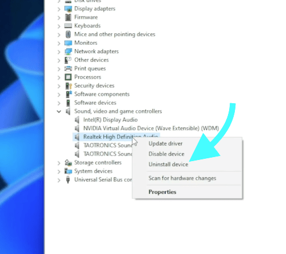Click the Sound, video and game controllers speaker icon
Image resolution: width=286 pixels, height=254 pixels.
(68, 111)
